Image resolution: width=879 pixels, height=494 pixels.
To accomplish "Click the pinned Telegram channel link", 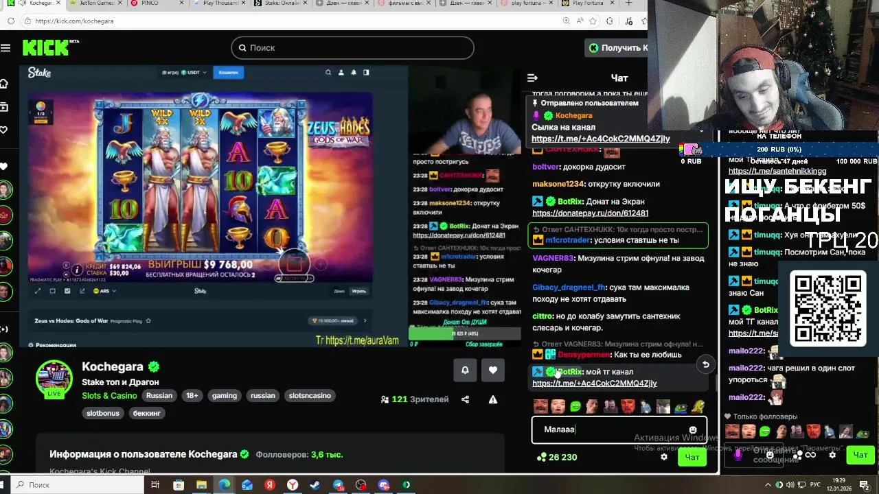I will [600, 139].
